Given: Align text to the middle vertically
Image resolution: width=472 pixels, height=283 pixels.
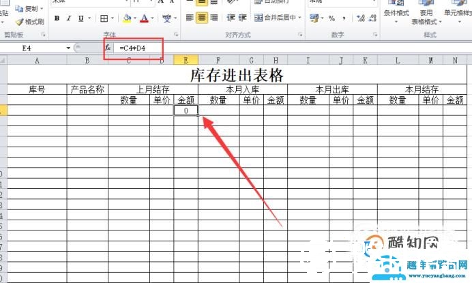Looking at the screenshot, I should pos(202,2).
